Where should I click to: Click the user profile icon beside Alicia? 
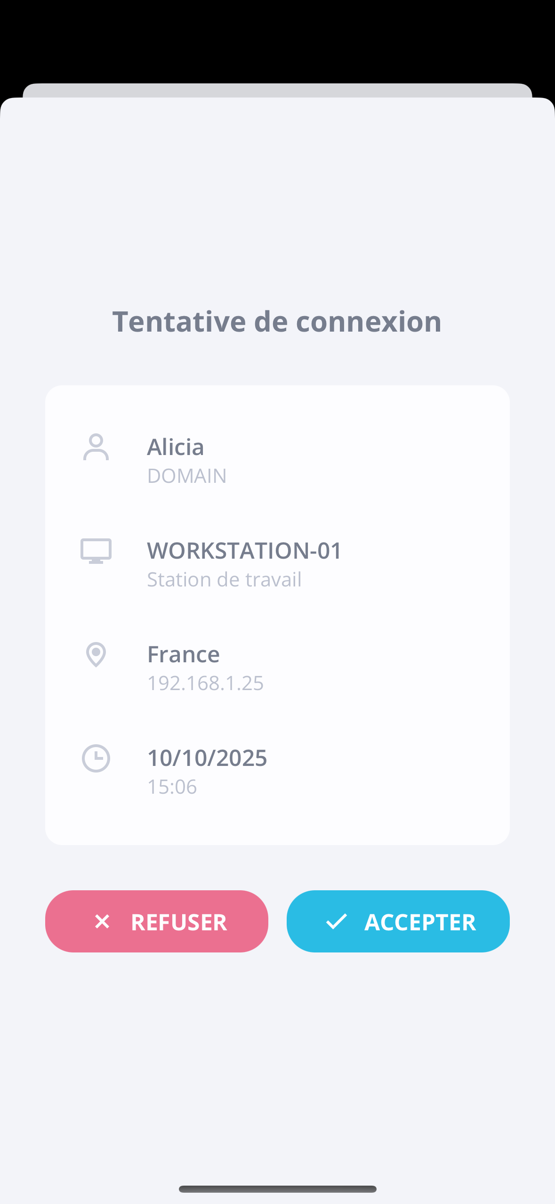[x=96, y=447]
